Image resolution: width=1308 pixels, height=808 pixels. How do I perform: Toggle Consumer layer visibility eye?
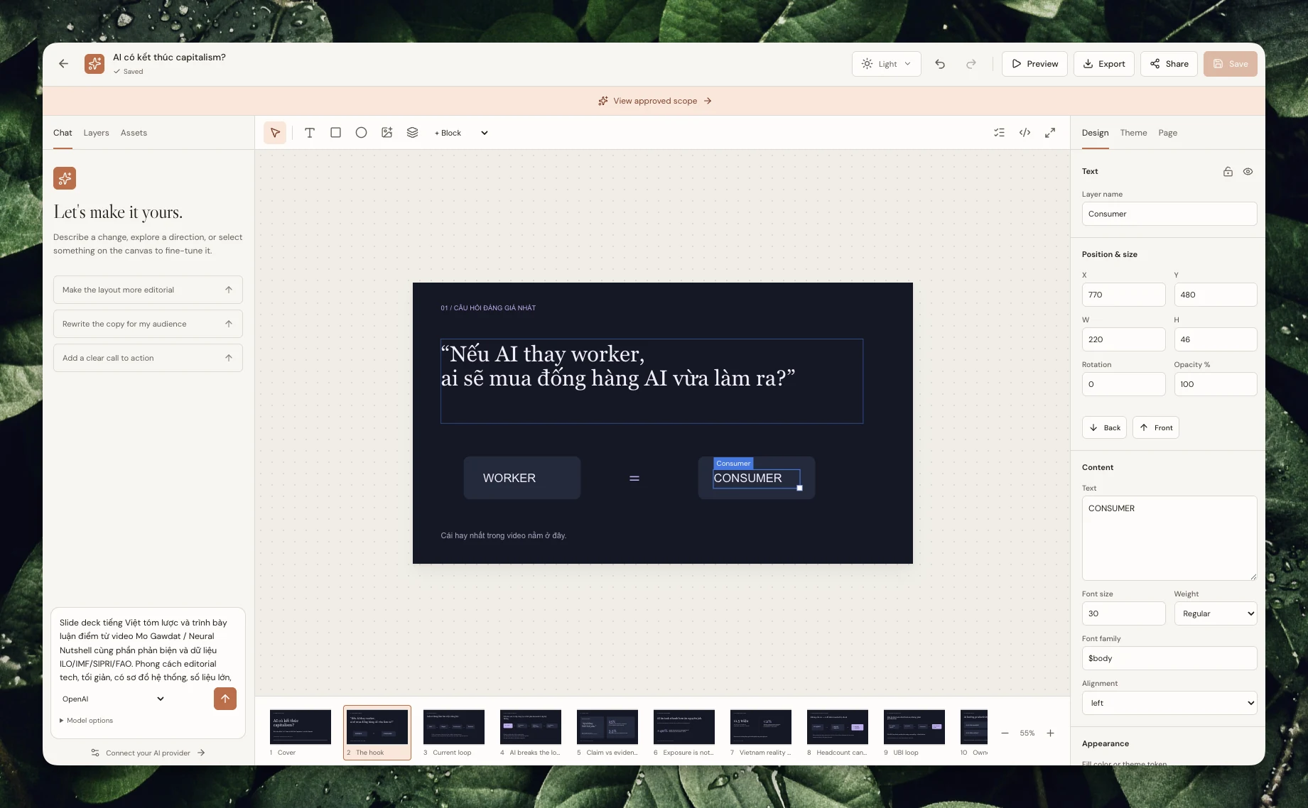click(1248, 172)
